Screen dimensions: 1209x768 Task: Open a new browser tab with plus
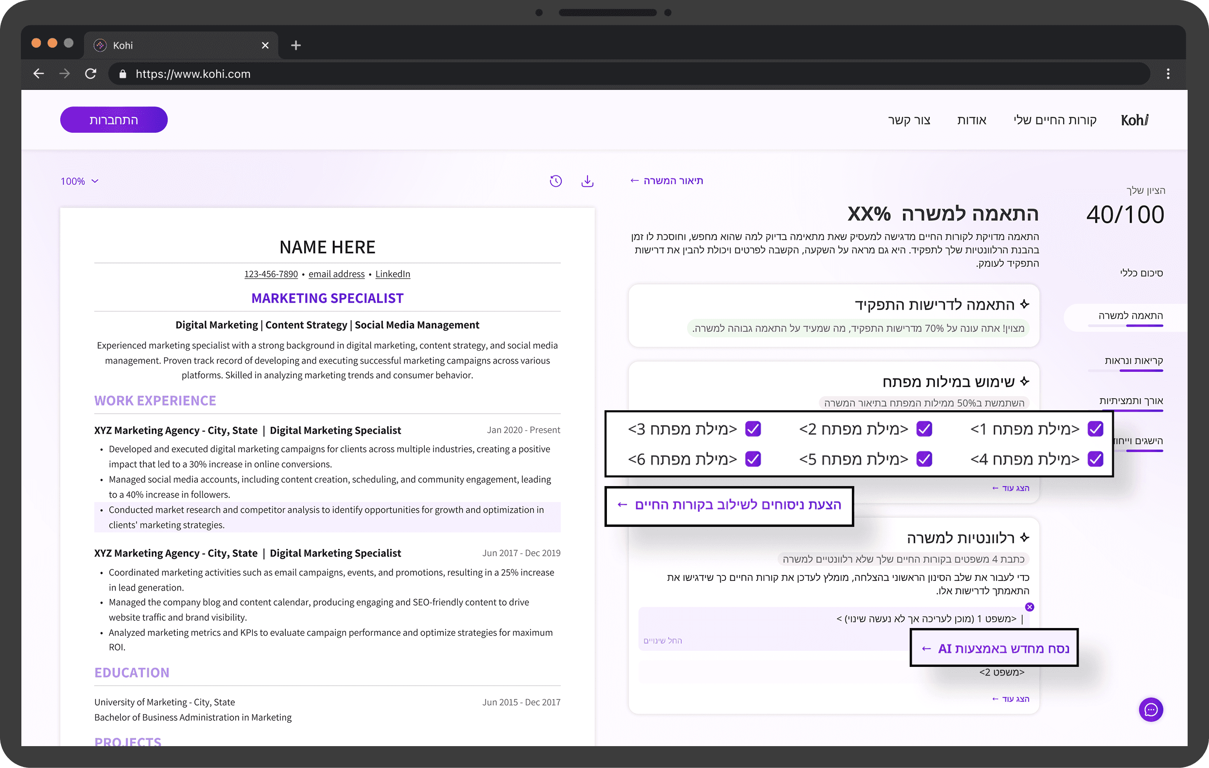(x=296, y=45)
